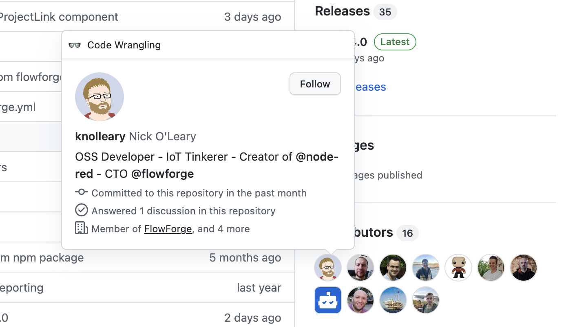
Task: Open the Funko Pop figure contributor avatar
Action: 458,268
